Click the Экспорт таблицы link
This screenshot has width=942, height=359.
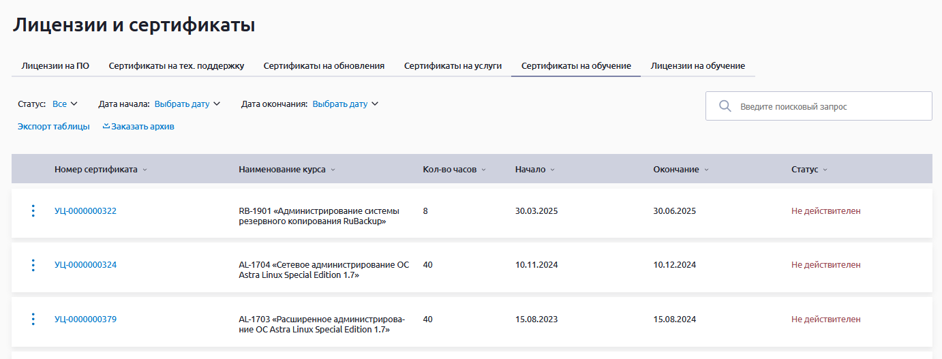pos(53,126)
